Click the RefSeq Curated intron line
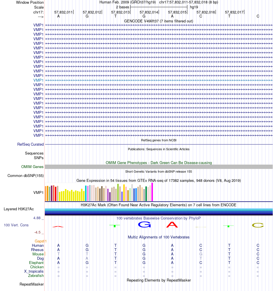The image size is (273, 291). 159,144
